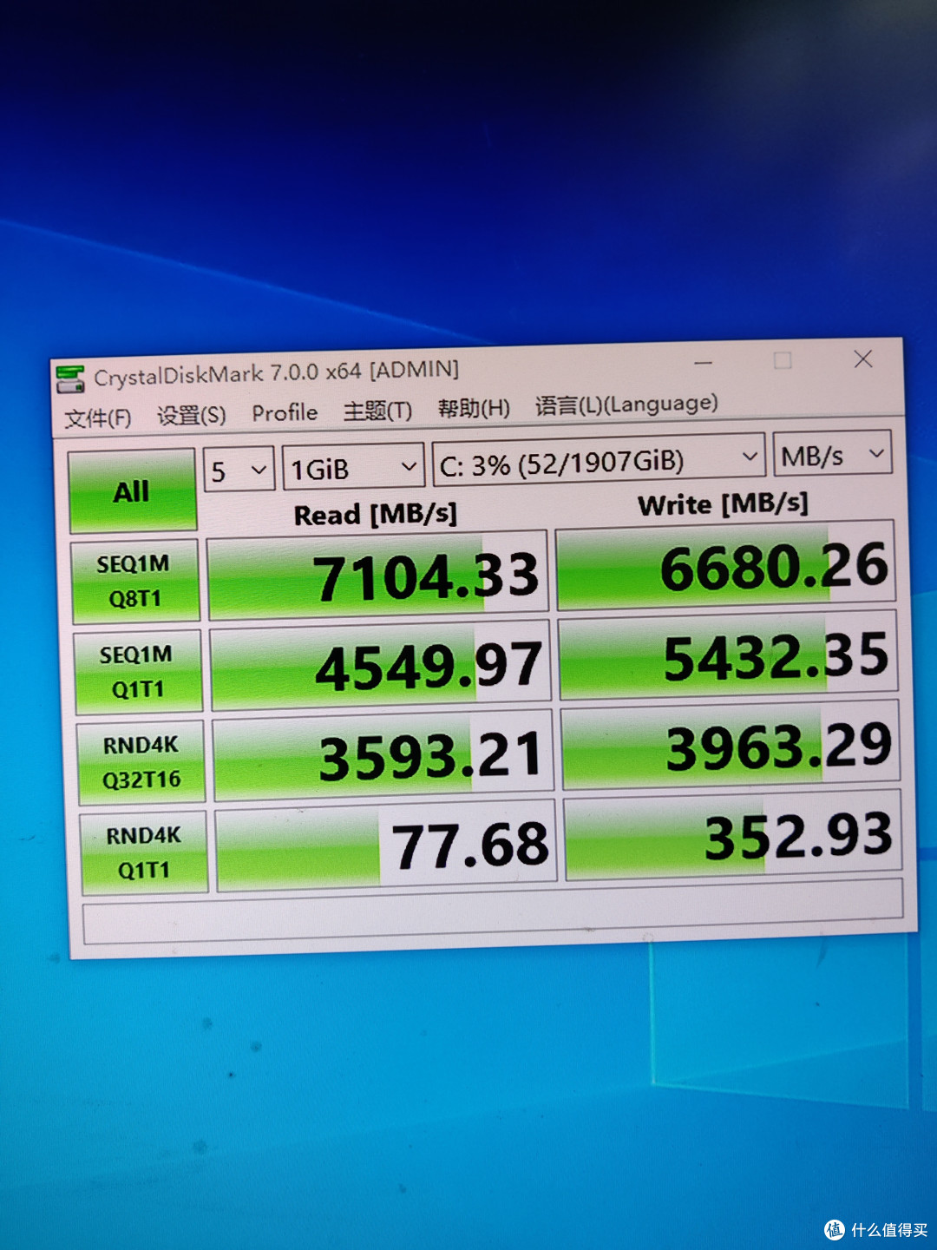Start the RND4K Q32T16 test

coord(141,761)
